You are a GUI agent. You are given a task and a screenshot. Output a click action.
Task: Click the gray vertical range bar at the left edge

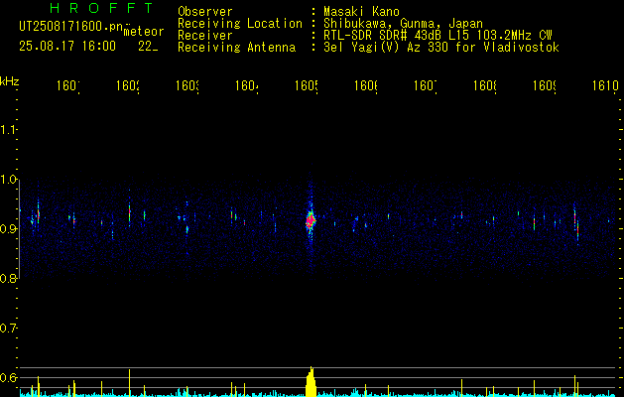pos(19,228)
